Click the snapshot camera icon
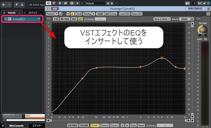Image resolution: width=211 pixels, height=128 pixels. pos(187,3)
